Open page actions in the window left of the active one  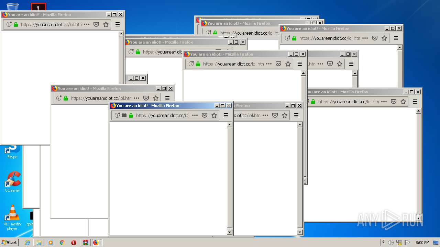(x=136, y=98)
